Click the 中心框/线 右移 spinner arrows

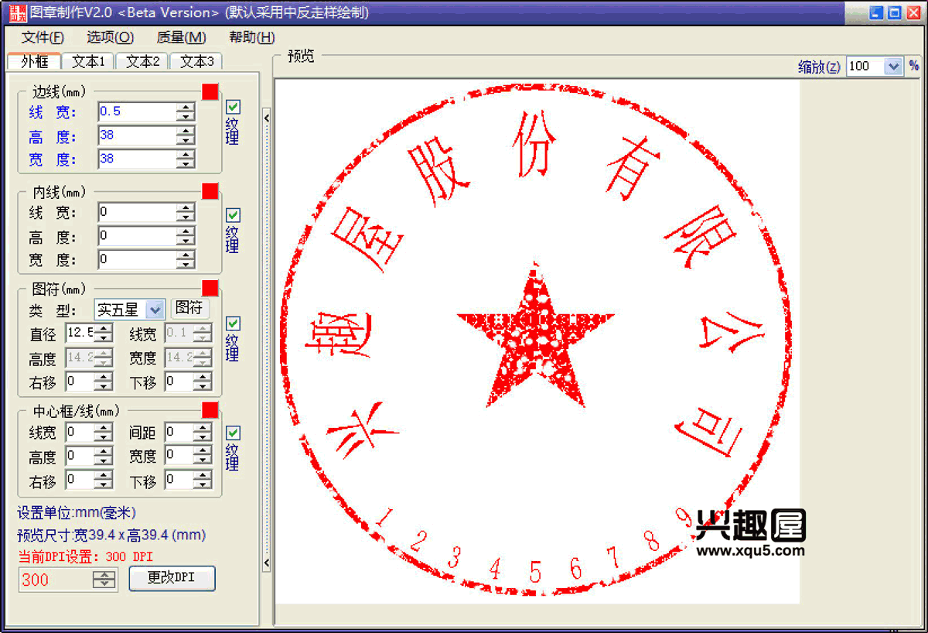tap(104, 481)
